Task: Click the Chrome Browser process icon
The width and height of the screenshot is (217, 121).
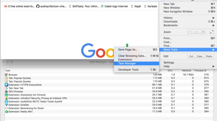Action: pyautogui.click(x=6, y=75)
